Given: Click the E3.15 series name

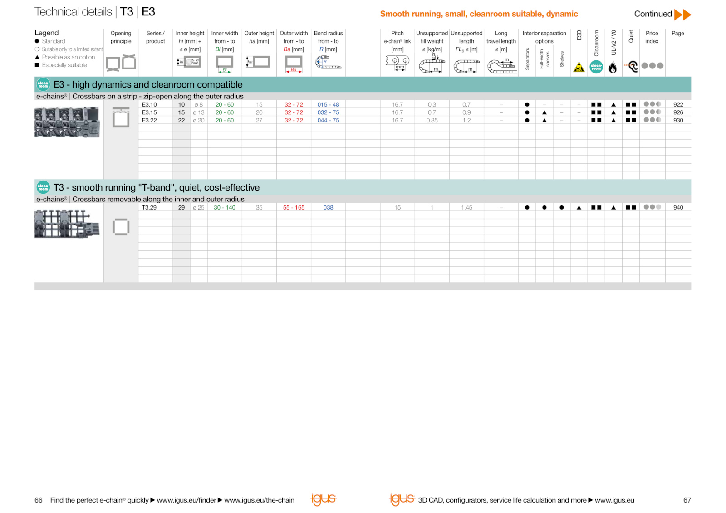Looking at the screenshot, I should pyautogui.click(x=149, y=112).
